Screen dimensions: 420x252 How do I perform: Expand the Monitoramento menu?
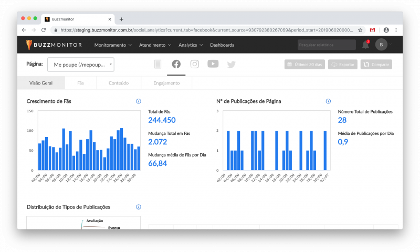point(113,45)
